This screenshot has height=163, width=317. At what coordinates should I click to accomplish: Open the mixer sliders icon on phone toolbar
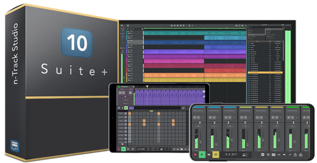pyautogui.click(x=268, y=155)
